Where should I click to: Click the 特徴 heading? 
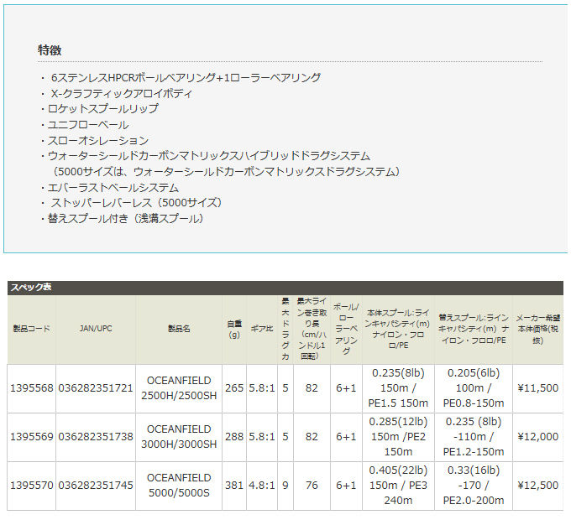click(x=50, y=49)
